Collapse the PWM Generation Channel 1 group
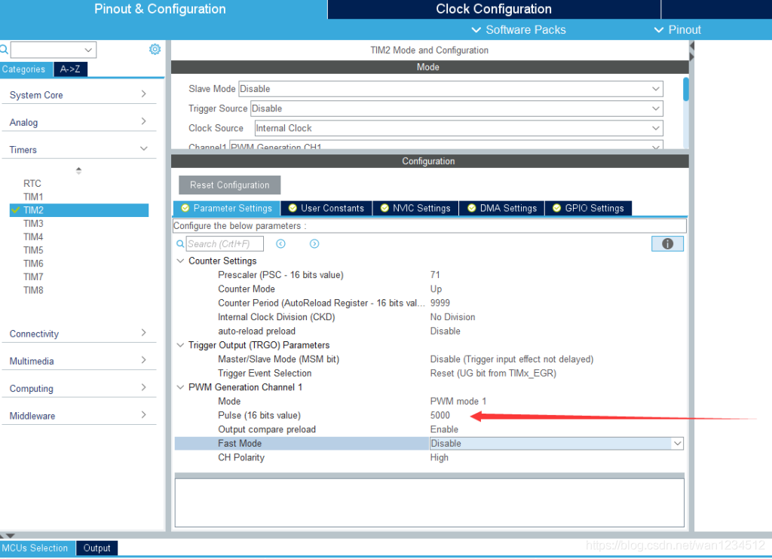 (x=180, y=387)
